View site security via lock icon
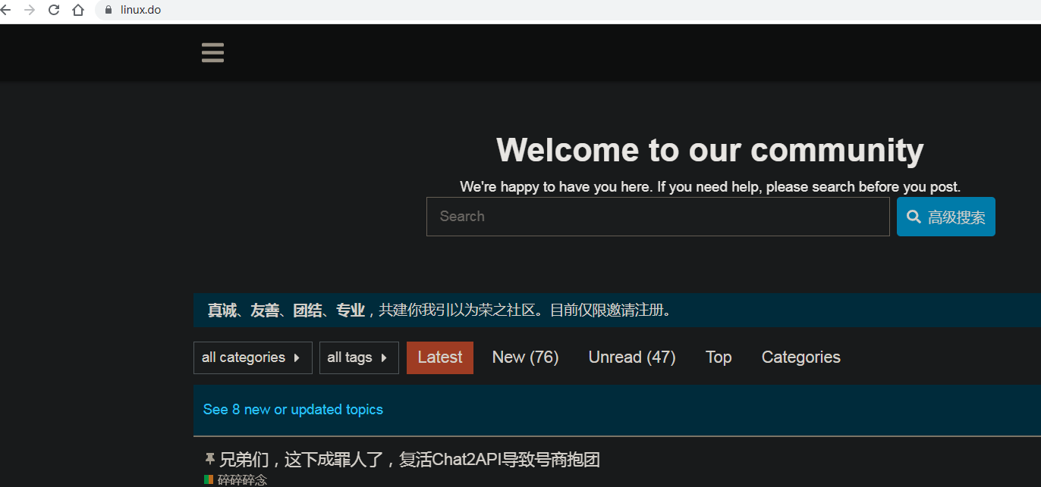This screenshot has height=487, width=1041. pos(109,10)
